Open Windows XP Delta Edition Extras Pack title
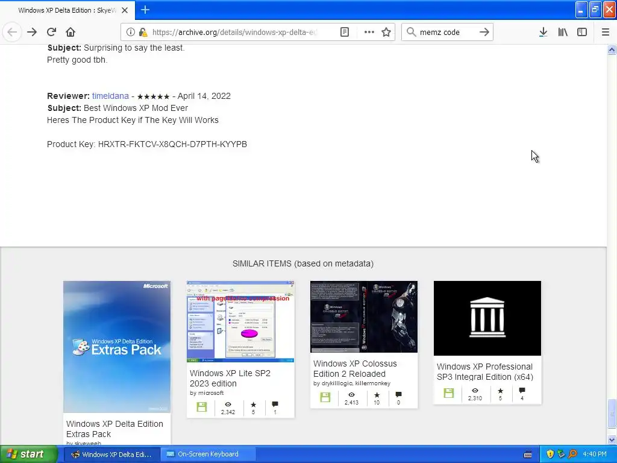This screenshot has width=617, height=463. [114, 429]
